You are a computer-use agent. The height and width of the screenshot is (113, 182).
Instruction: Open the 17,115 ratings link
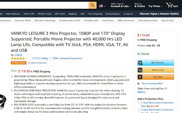pos(40,58)
